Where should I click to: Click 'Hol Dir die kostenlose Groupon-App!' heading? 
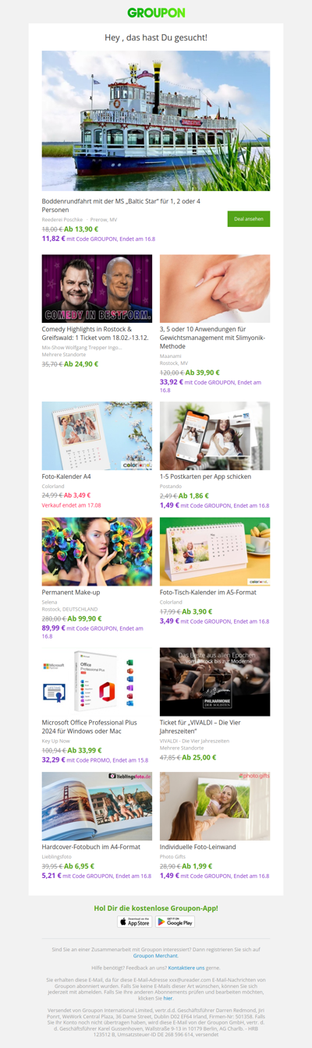156,908
